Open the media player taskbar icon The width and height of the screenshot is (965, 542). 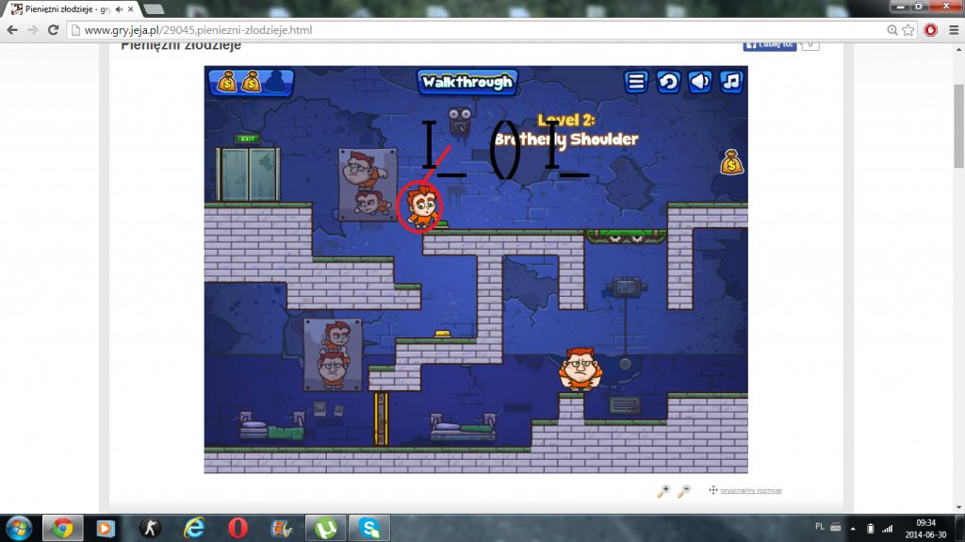coord(106,529)
